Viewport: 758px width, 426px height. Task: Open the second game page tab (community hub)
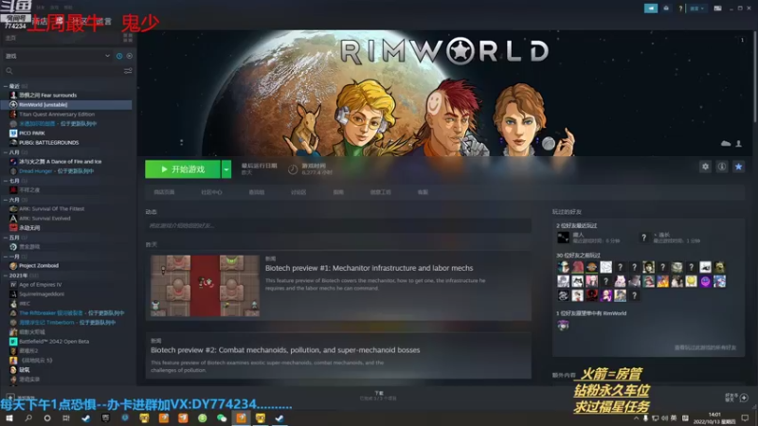pos(211,192)
